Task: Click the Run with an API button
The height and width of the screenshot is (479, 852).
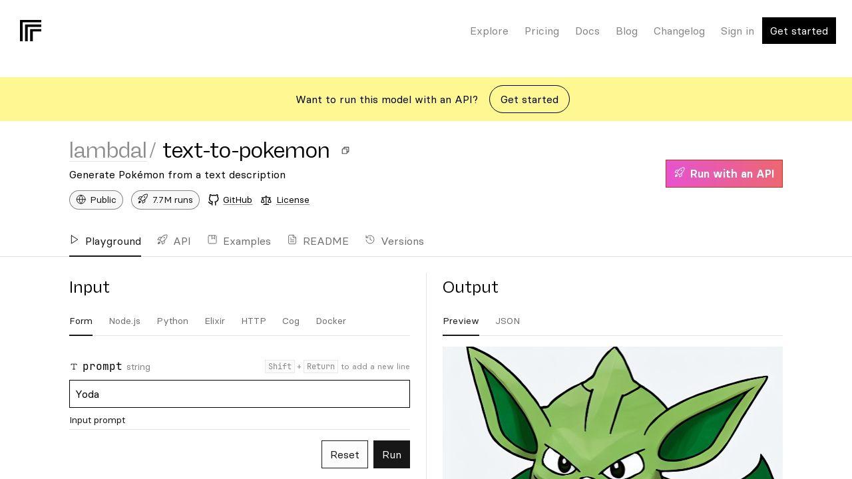Action: click(x=724, y=174)
